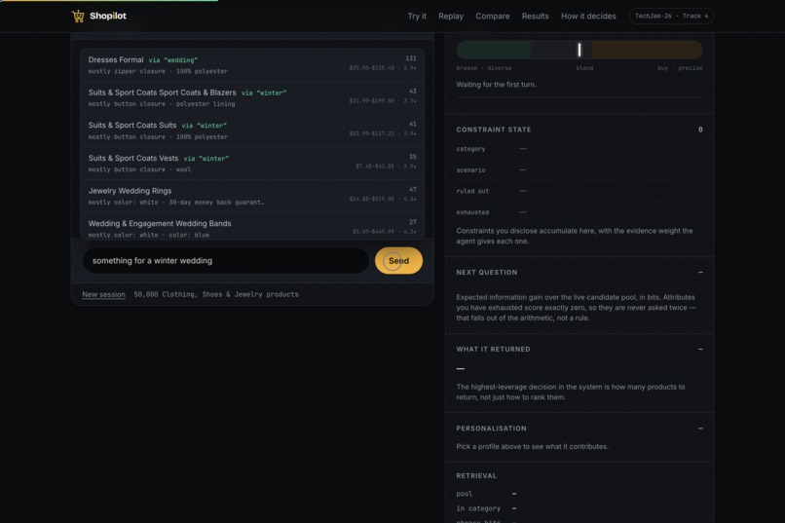Click the "Waiting for the first turn." text

coord(496,85)
